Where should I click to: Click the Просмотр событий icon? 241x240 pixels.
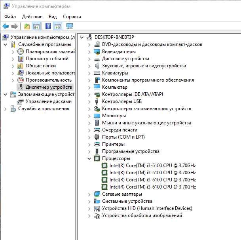pyautogui.click(x=21, y=59)
